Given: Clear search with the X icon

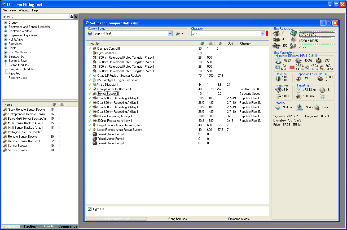Looking at the screenshot, I should pyautogui.click(x=76, y=17).
